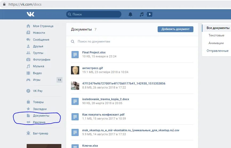Click the антистресс.gif face thumbnail
This screenshot has height=148, width=231.
(x=75, y=70)
